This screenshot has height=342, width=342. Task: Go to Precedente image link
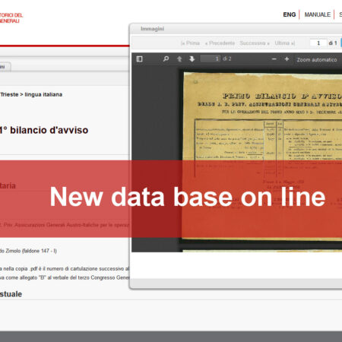[220, 43]
